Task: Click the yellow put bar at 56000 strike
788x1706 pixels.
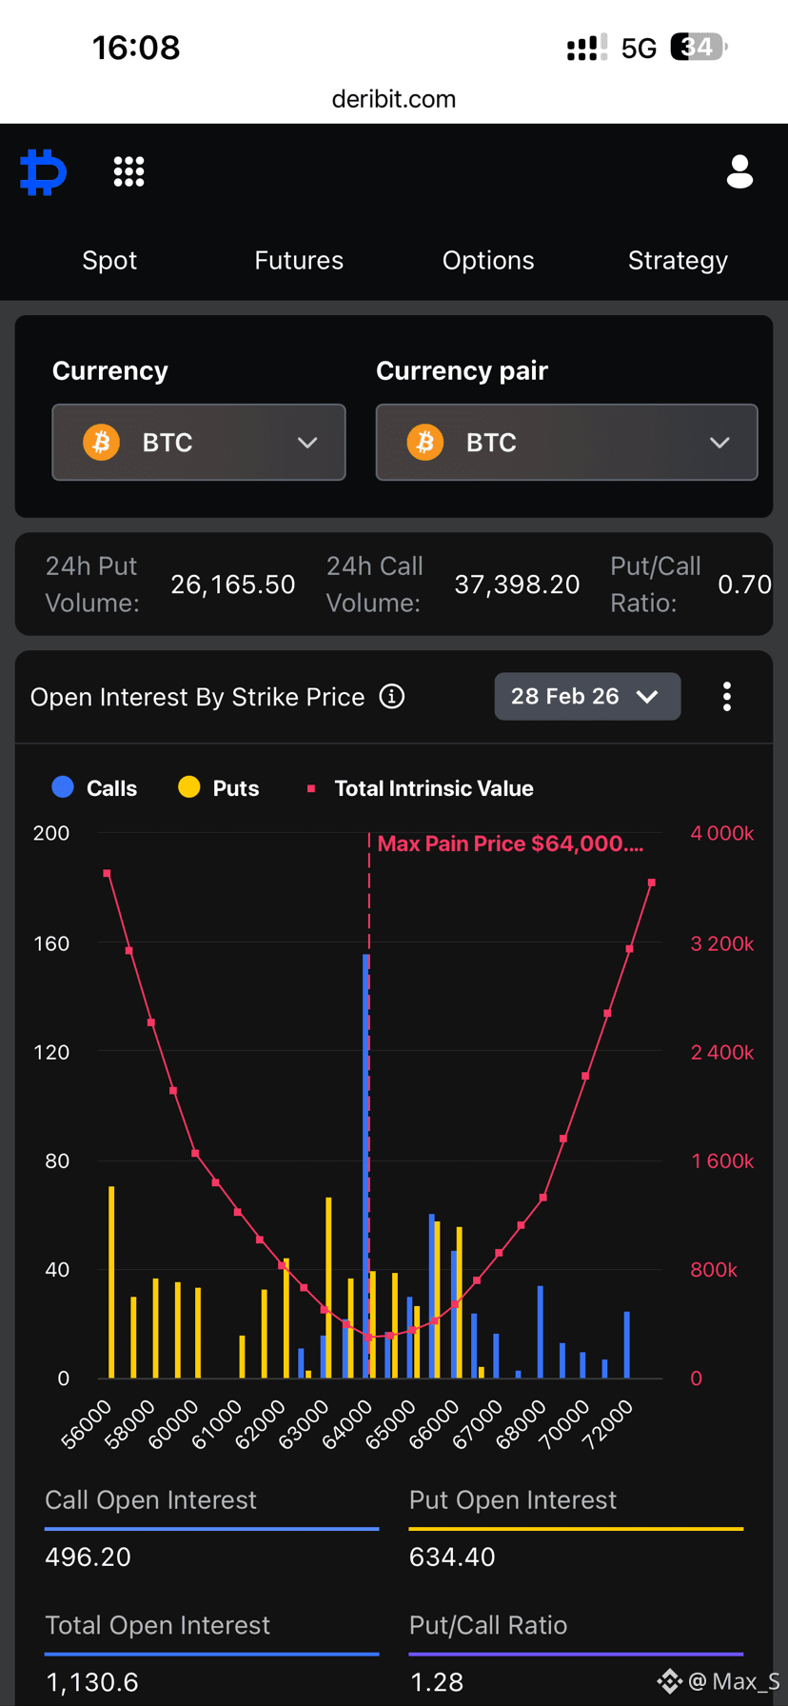Action: click(111, 1282)
